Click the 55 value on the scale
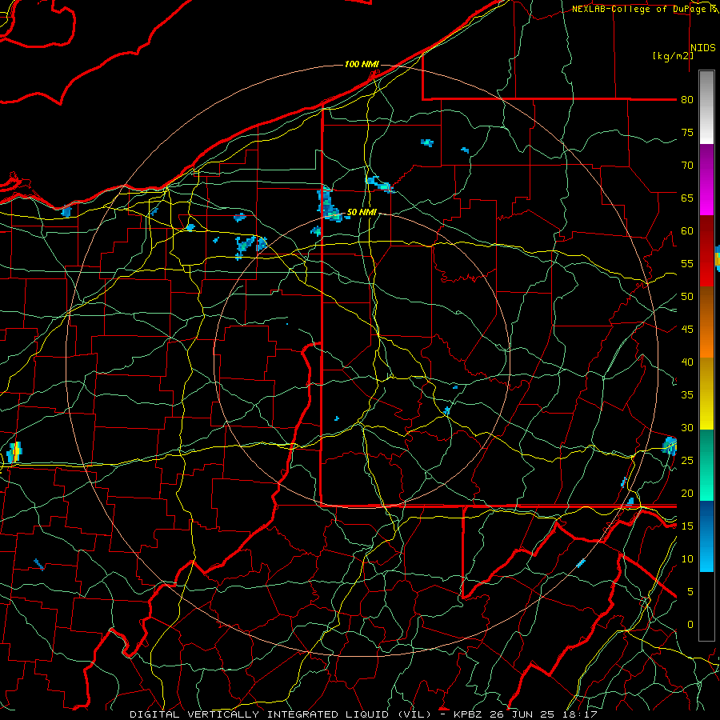720x720 pixels. click(687, 264)
